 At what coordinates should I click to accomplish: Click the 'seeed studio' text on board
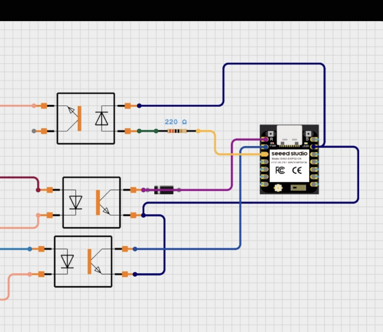tap(289, 153)
